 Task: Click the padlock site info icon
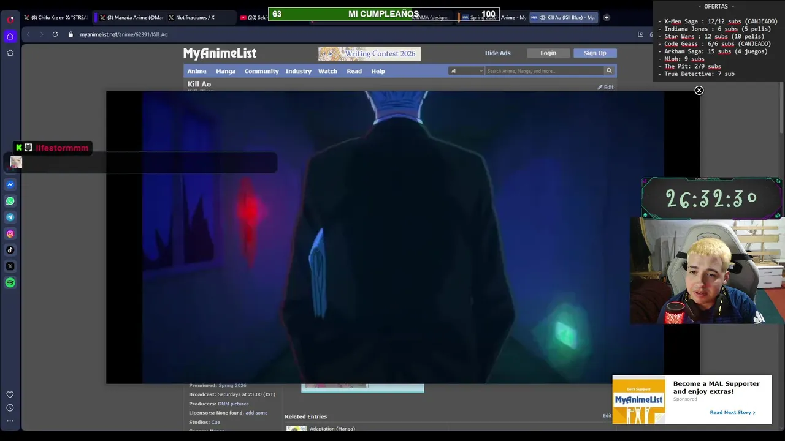[71, 34]
